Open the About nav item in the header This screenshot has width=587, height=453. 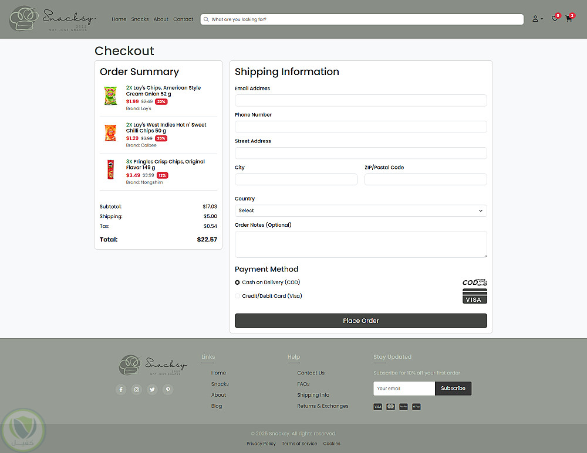tap(161, 19)
